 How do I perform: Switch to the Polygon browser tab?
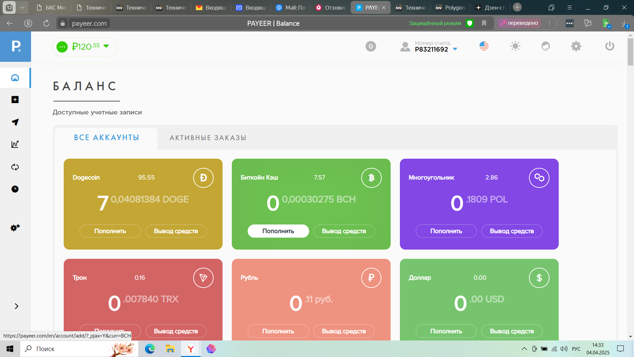click(451, 8)
